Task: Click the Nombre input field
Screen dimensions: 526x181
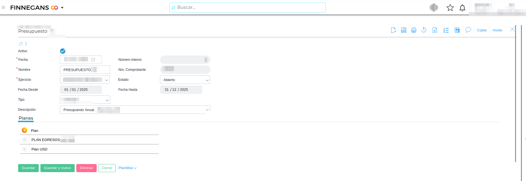Action: coord(85,70)
